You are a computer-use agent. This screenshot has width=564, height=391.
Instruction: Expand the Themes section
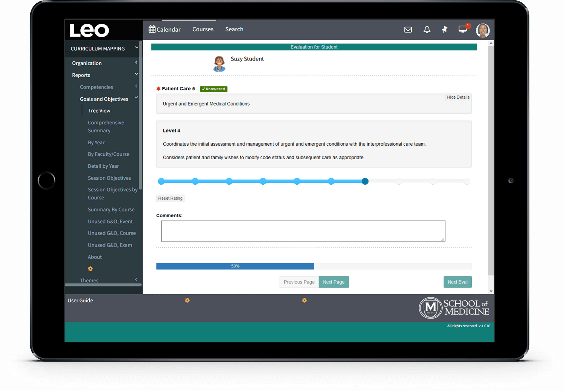[x=136, y=280]
